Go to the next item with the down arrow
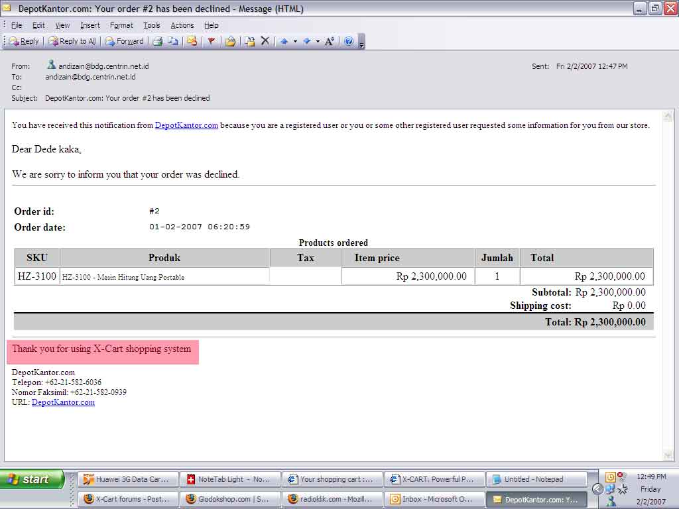Screen dimensions: 679x509 click(306, 41)
